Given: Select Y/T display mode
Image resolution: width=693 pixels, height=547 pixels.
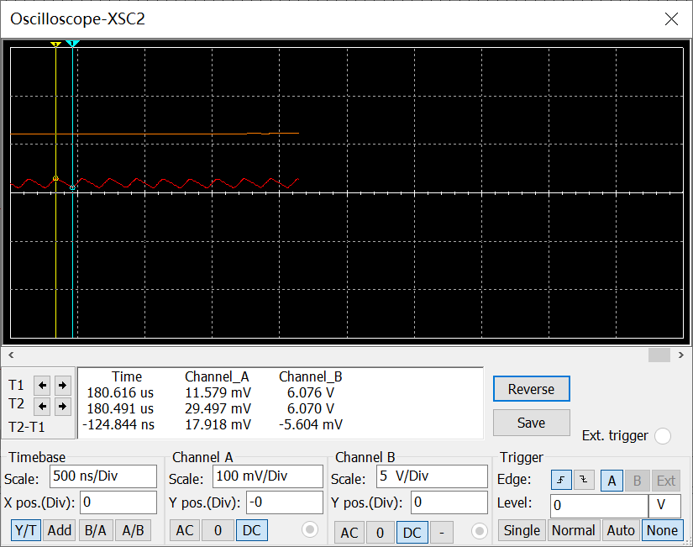Looking at the screenshot, I should [x=26, y=530].
